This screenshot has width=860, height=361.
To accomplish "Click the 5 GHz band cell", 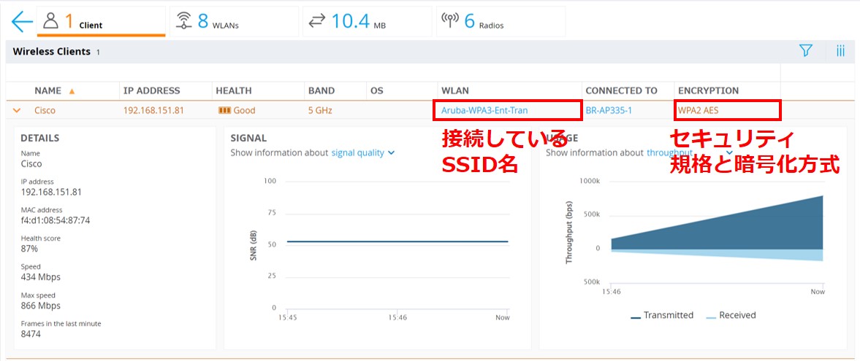I will (320, 111).
